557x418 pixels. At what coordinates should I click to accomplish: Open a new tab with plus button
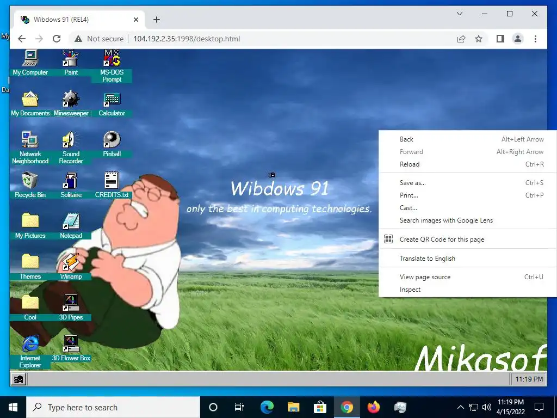156,20
